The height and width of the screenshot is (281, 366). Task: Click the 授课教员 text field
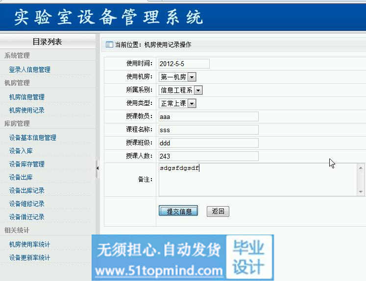[x=208, y=117]
